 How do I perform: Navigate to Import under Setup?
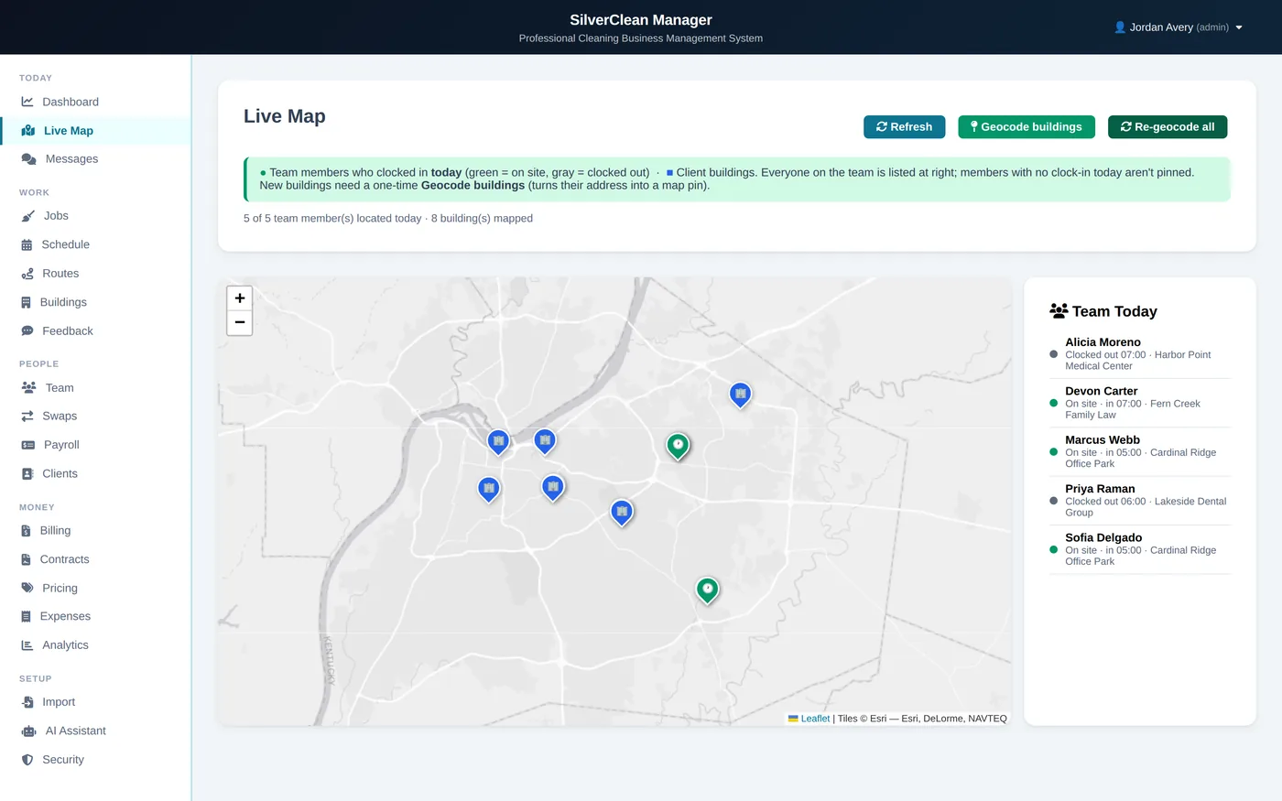tap(95, 702)
